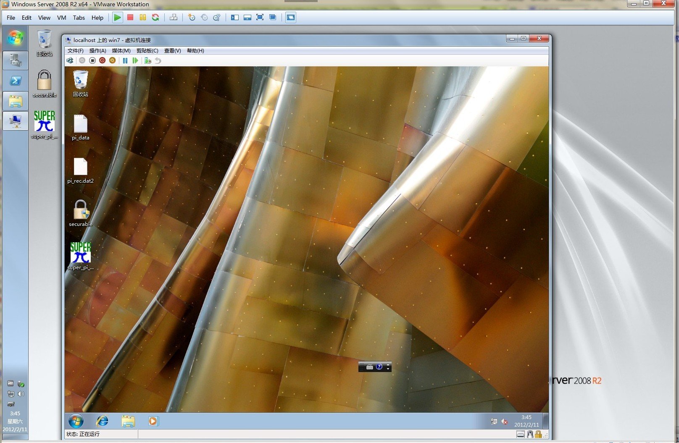Screen dimensions: 679x443
Task: Open the 剪贴板(C) menu
Action: (147, 51)
